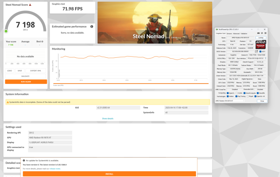Switch to the Sensors tab in GPU-Z
The image size is (280, 177).
coord(229,34)
